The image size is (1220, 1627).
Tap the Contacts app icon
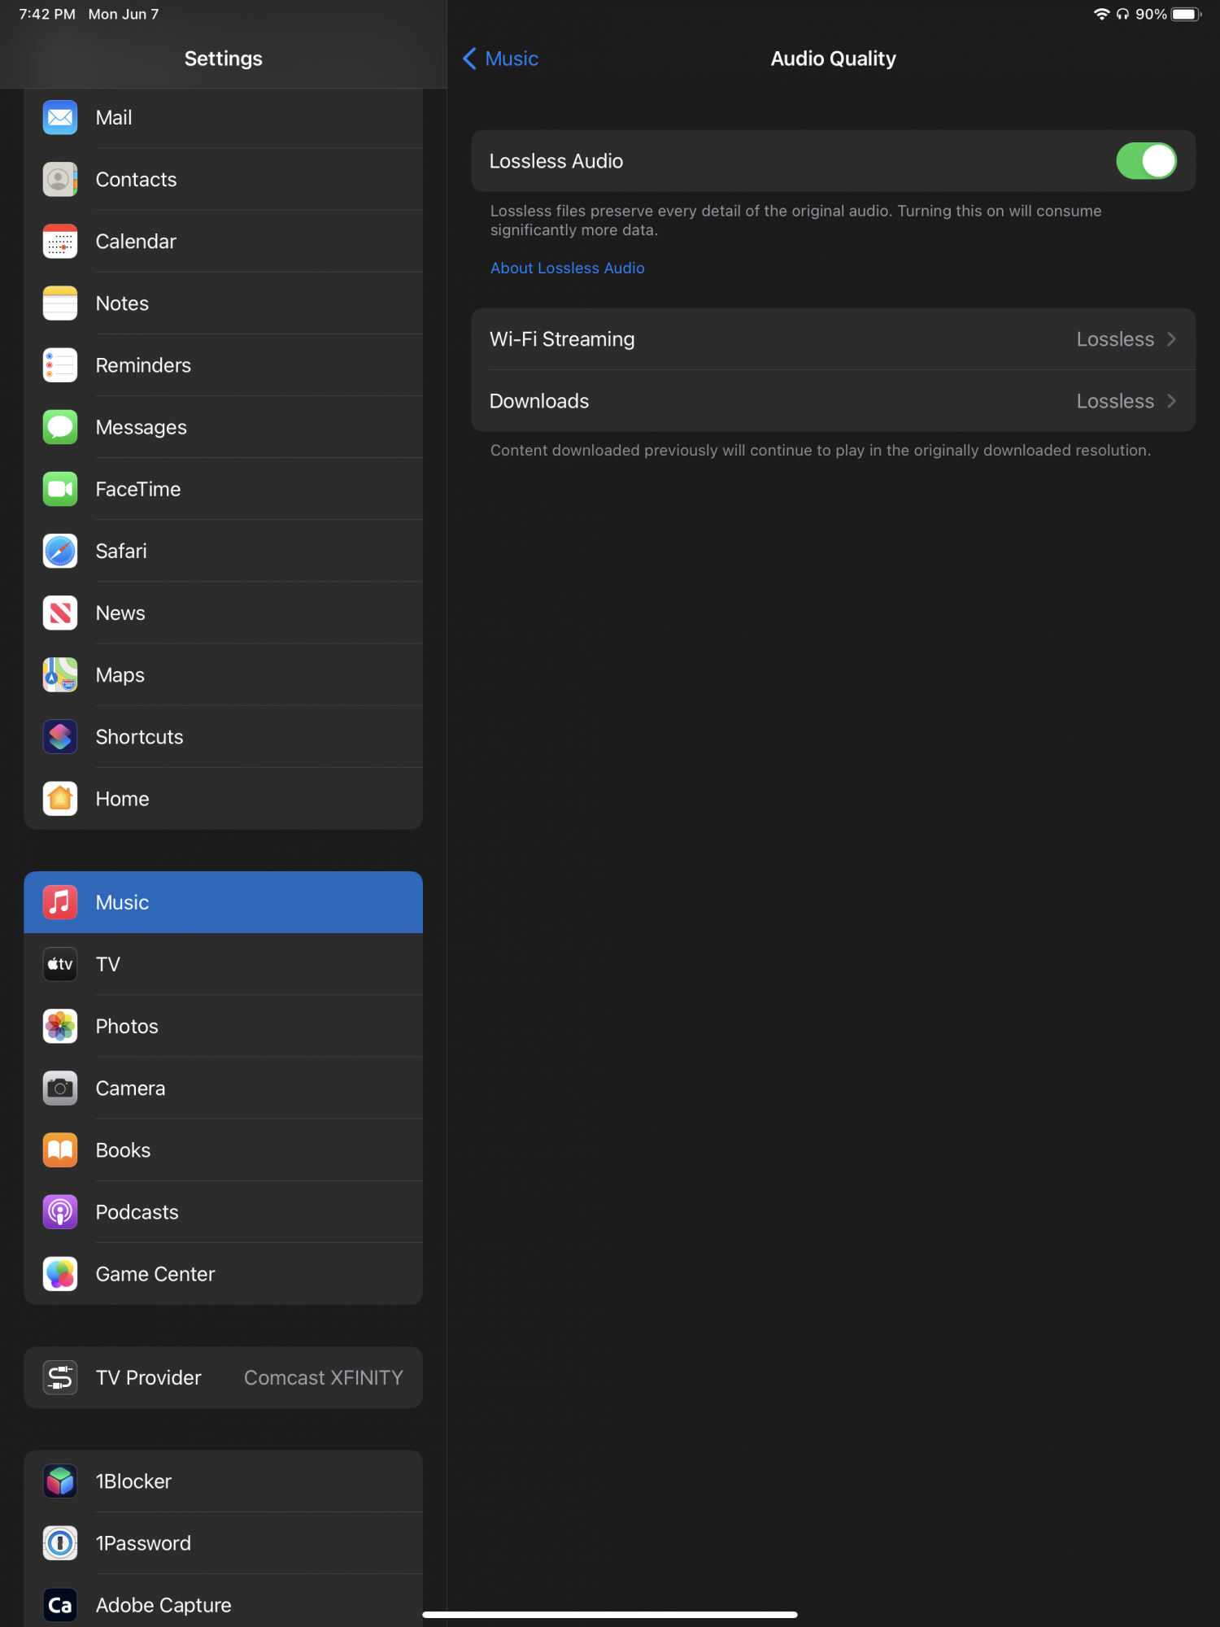(x=60, y=180)
